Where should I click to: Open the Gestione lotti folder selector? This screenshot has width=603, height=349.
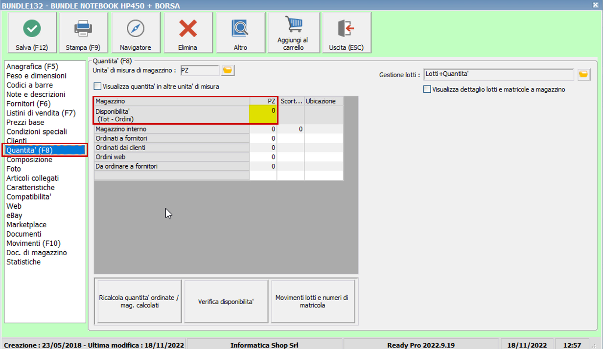[583, 75]
